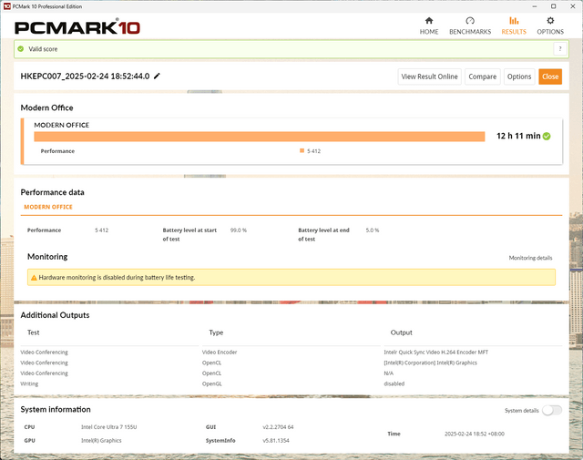The height and width of the screenshot is (460, 583).
Task: Click the SystemInfo version v5.81.1354
Action: 276,440
